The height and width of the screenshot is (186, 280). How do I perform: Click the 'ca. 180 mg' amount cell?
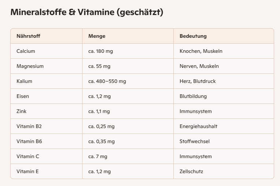(x=100, y=51)
